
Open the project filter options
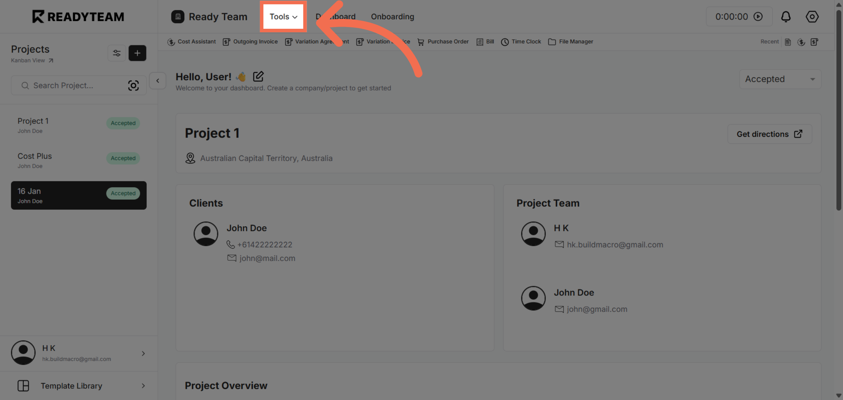pos(117,53)
